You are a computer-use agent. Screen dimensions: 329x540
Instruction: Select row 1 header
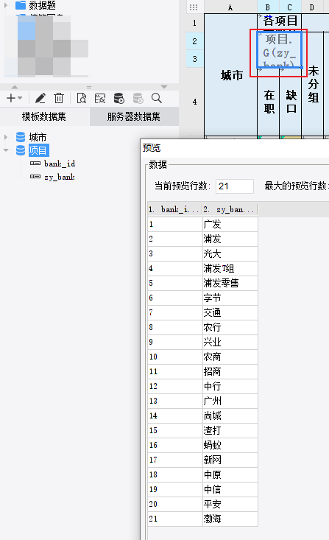(195, 23)
